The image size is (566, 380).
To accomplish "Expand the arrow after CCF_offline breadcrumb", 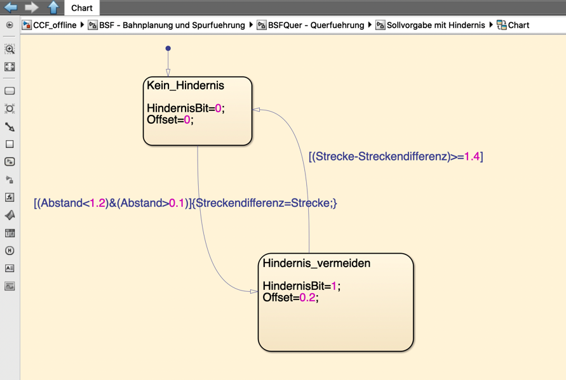I will [x=83, y=25].
